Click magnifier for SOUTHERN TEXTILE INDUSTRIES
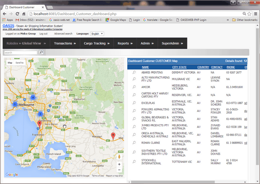Viewport: 260px width, 184px height. click(134, 152)
